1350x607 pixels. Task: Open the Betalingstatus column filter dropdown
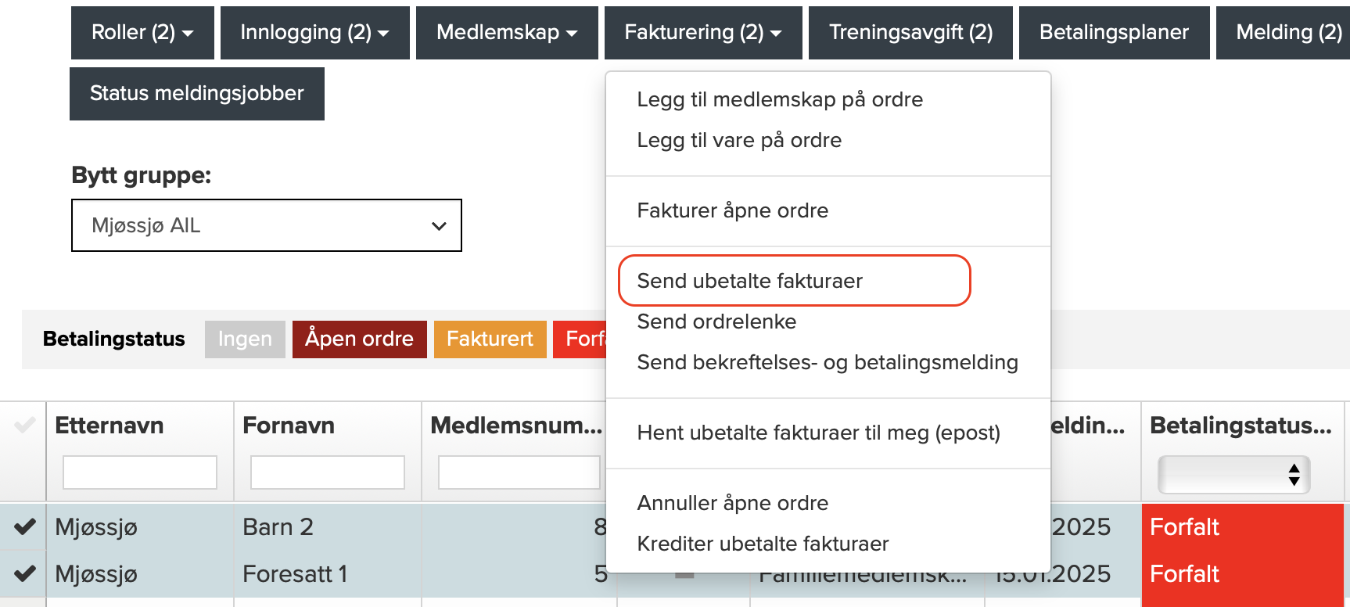pos(1234,474)
